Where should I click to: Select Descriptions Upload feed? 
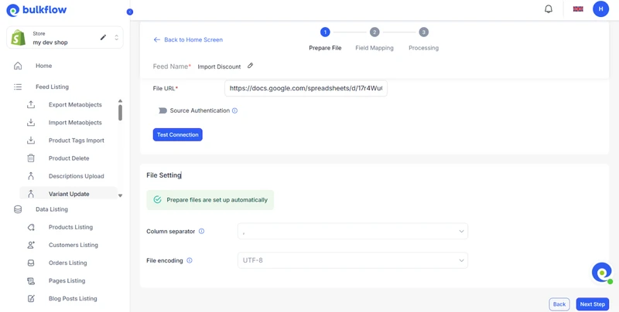76,176
